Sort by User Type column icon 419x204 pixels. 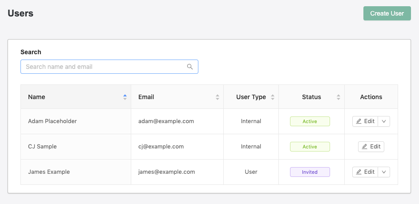(273, 97)
